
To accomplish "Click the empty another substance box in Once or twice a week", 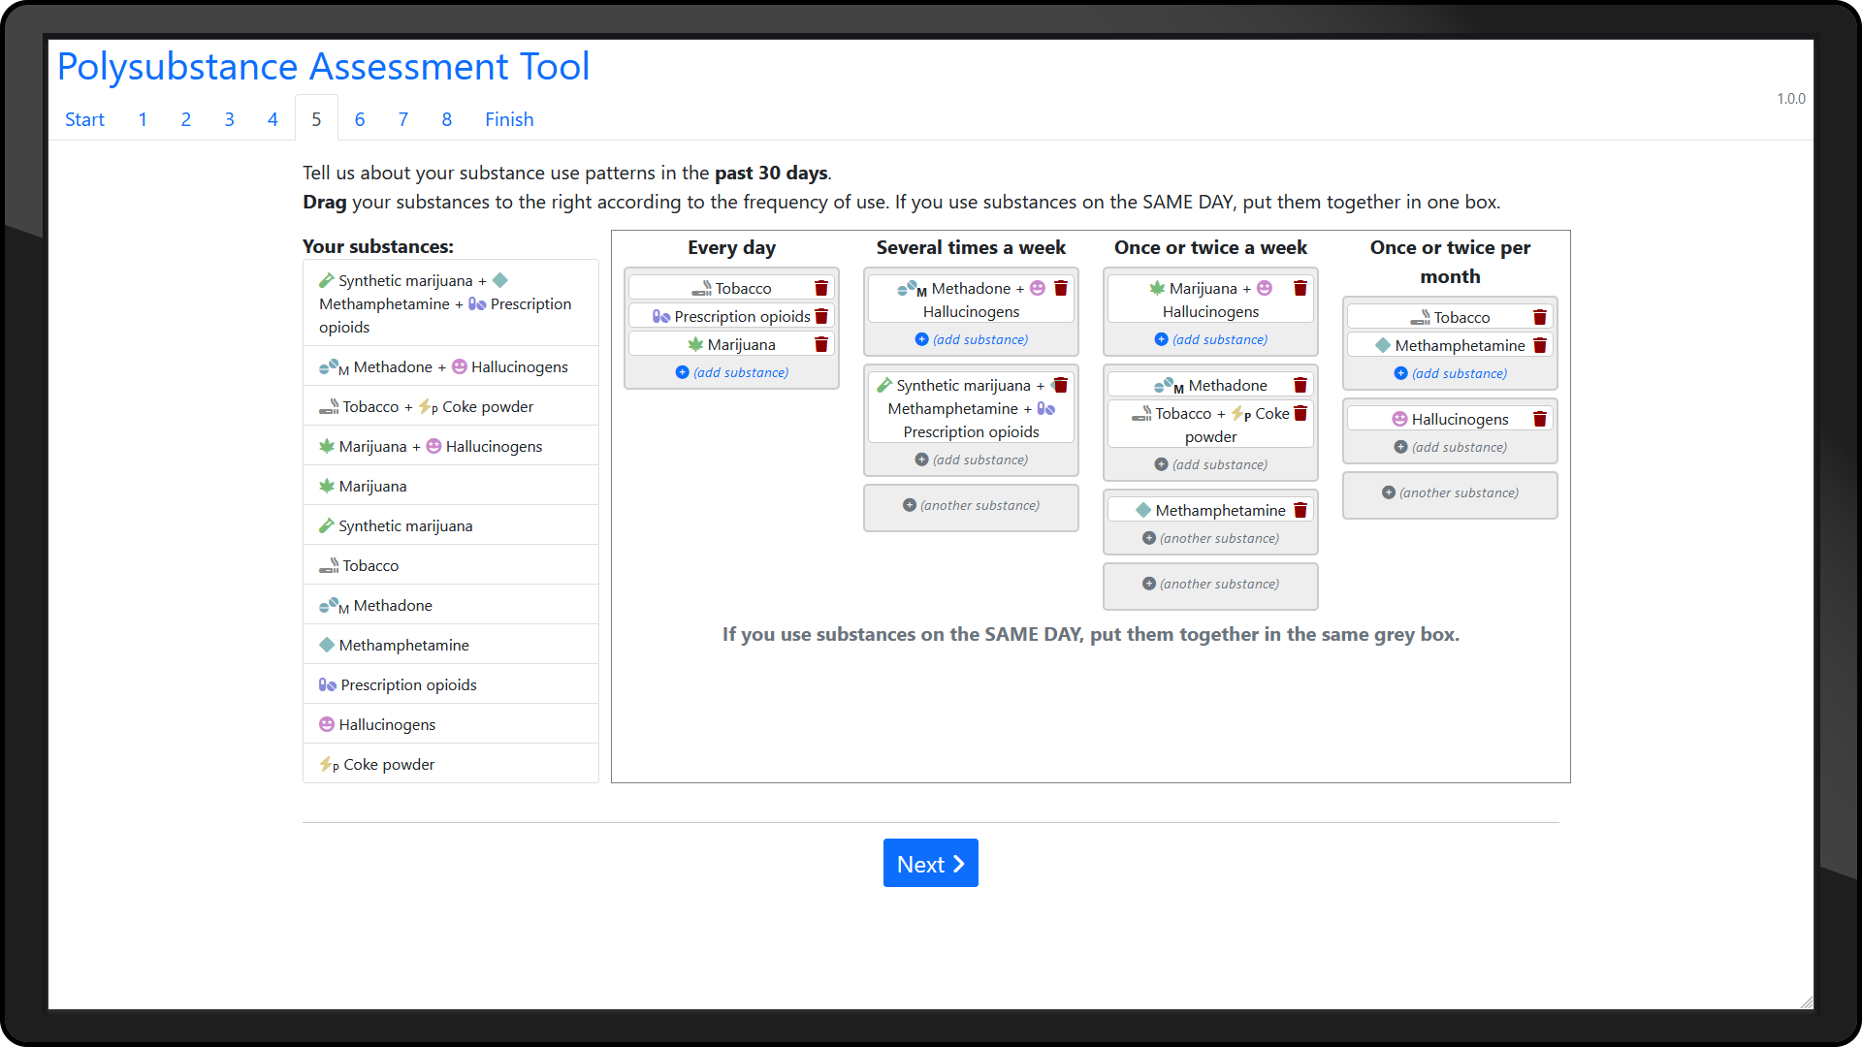I will (x=1210, y=584).
